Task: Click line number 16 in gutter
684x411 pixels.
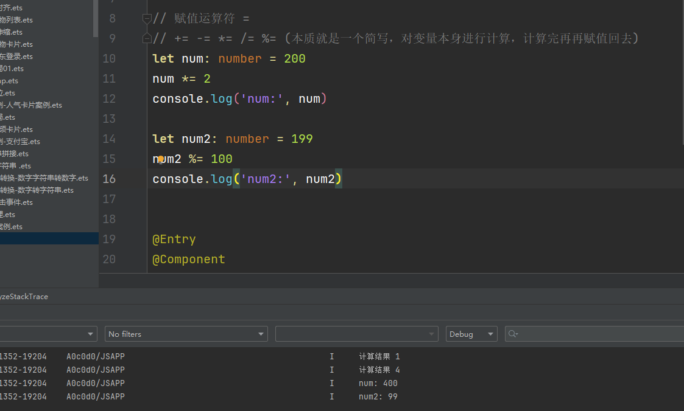Action: [109, 179]
